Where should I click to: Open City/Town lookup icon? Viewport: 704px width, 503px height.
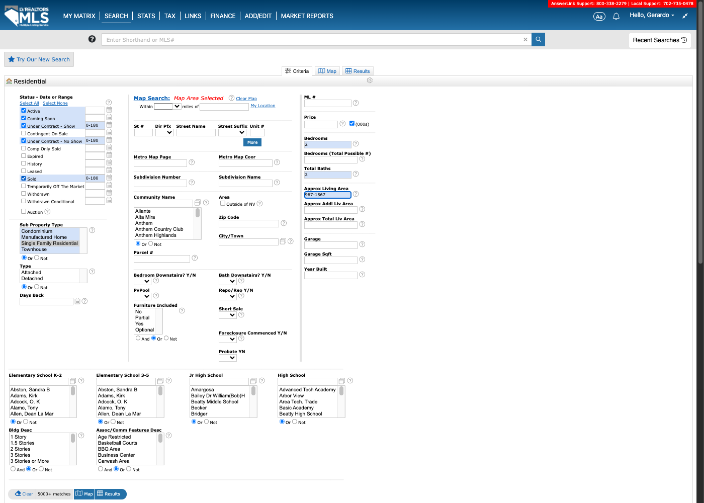[283, 241]
